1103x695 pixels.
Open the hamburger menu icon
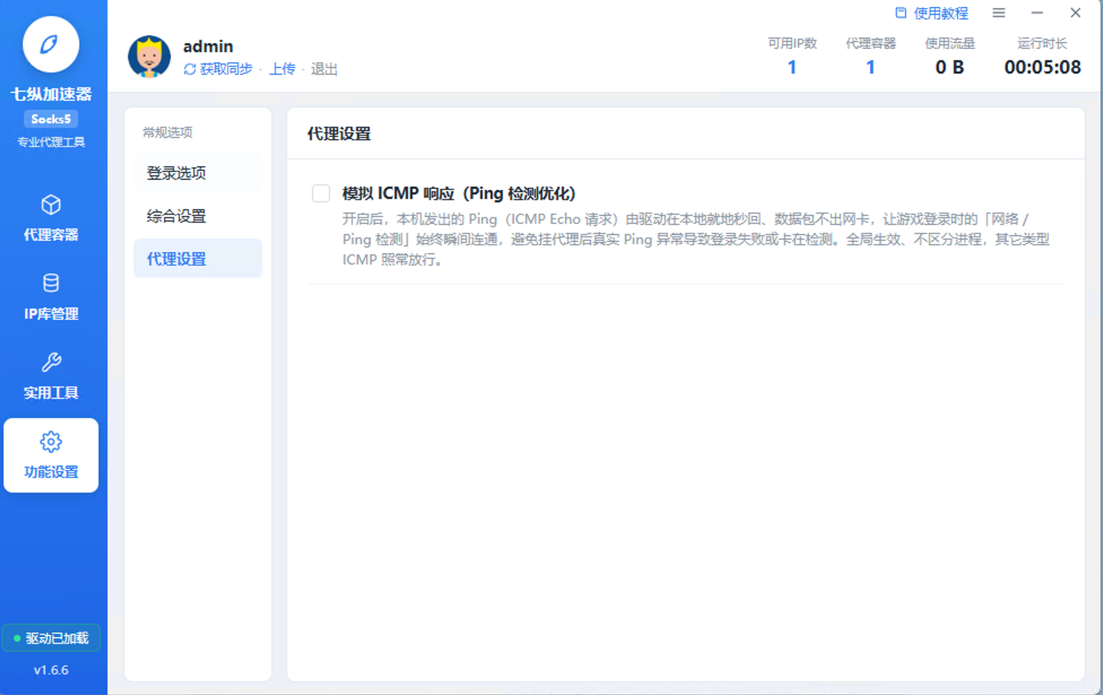(x=998, y=12)
